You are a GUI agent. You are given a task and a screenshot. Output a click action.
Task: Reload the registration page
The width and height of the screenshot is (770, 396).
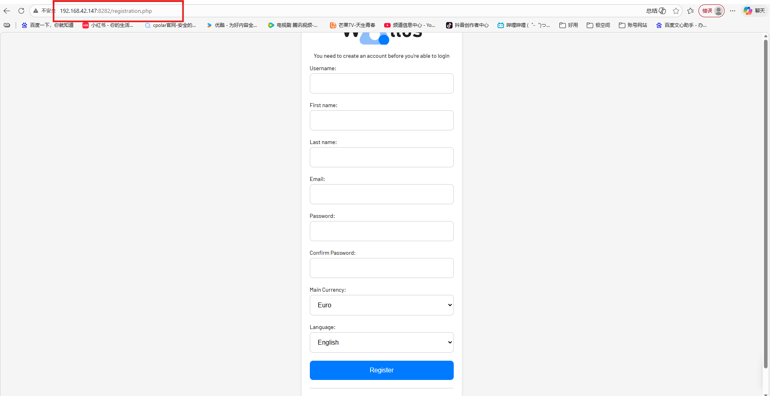tap(21, 11)
